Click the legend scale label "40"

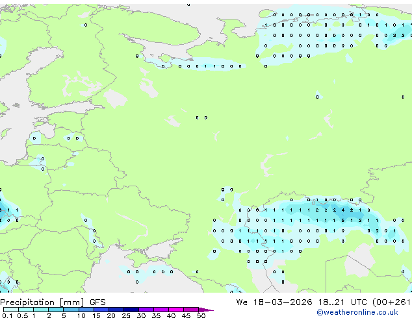(171, 315)
